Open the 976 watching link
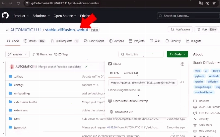This screenshot has width=220, height=137. [x=205, y=131]
